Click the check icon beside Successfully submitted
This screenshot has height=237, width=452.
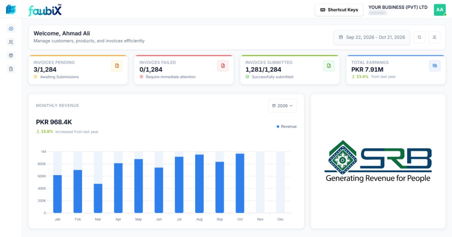click(x=247, y=77)
